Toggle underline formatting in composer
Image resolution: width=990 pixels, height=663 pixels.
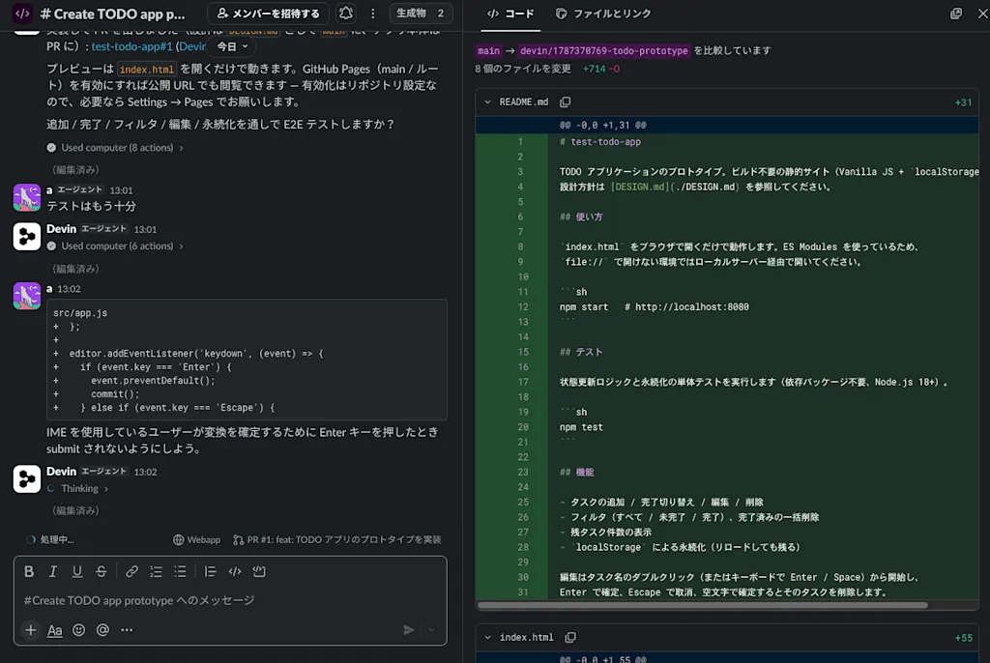click(77, 571)
